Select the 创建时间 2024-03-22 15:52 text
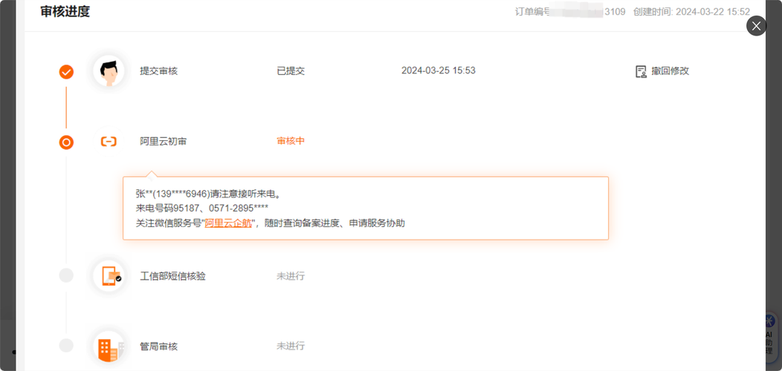This screenshot has height=371, width=782. [692, 12]
